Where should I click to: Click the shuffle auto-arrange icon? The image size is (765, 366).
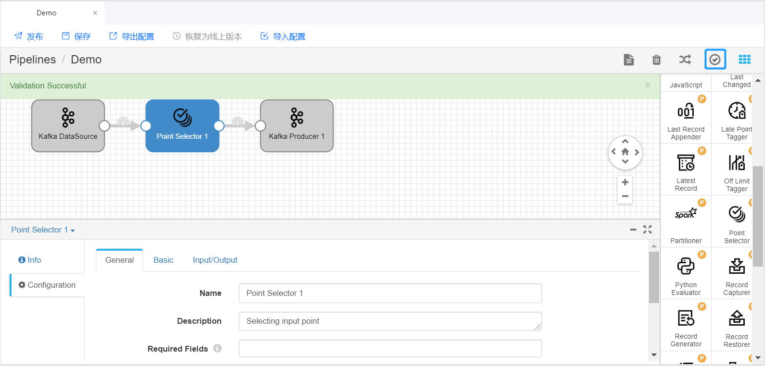pyautogui.click(x=685, y=60)
